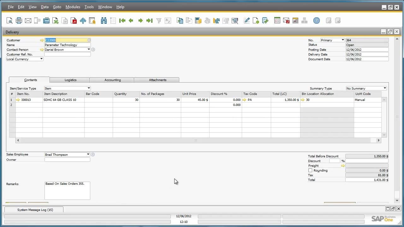Export to PDF using toolbar icon
Screen dimensions: 404x227
pos(74,21)
